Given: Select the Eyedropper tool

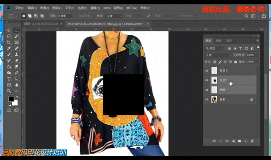Looking at the screenshot, I should pos(9,48).
